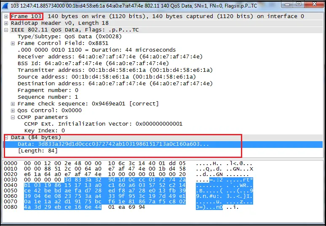This screenshot has height=226, width=326.
Task: Minimize the packet detail window
Action: [x=288, y=4]
